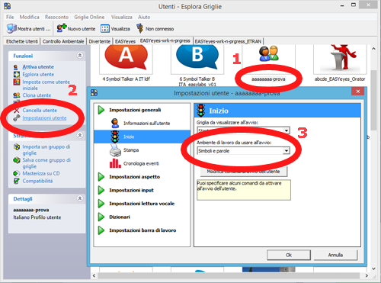This screenshot has height=283, width=381.
Task: Click the app icon in dialog title bar
Action: coord(94,93)
